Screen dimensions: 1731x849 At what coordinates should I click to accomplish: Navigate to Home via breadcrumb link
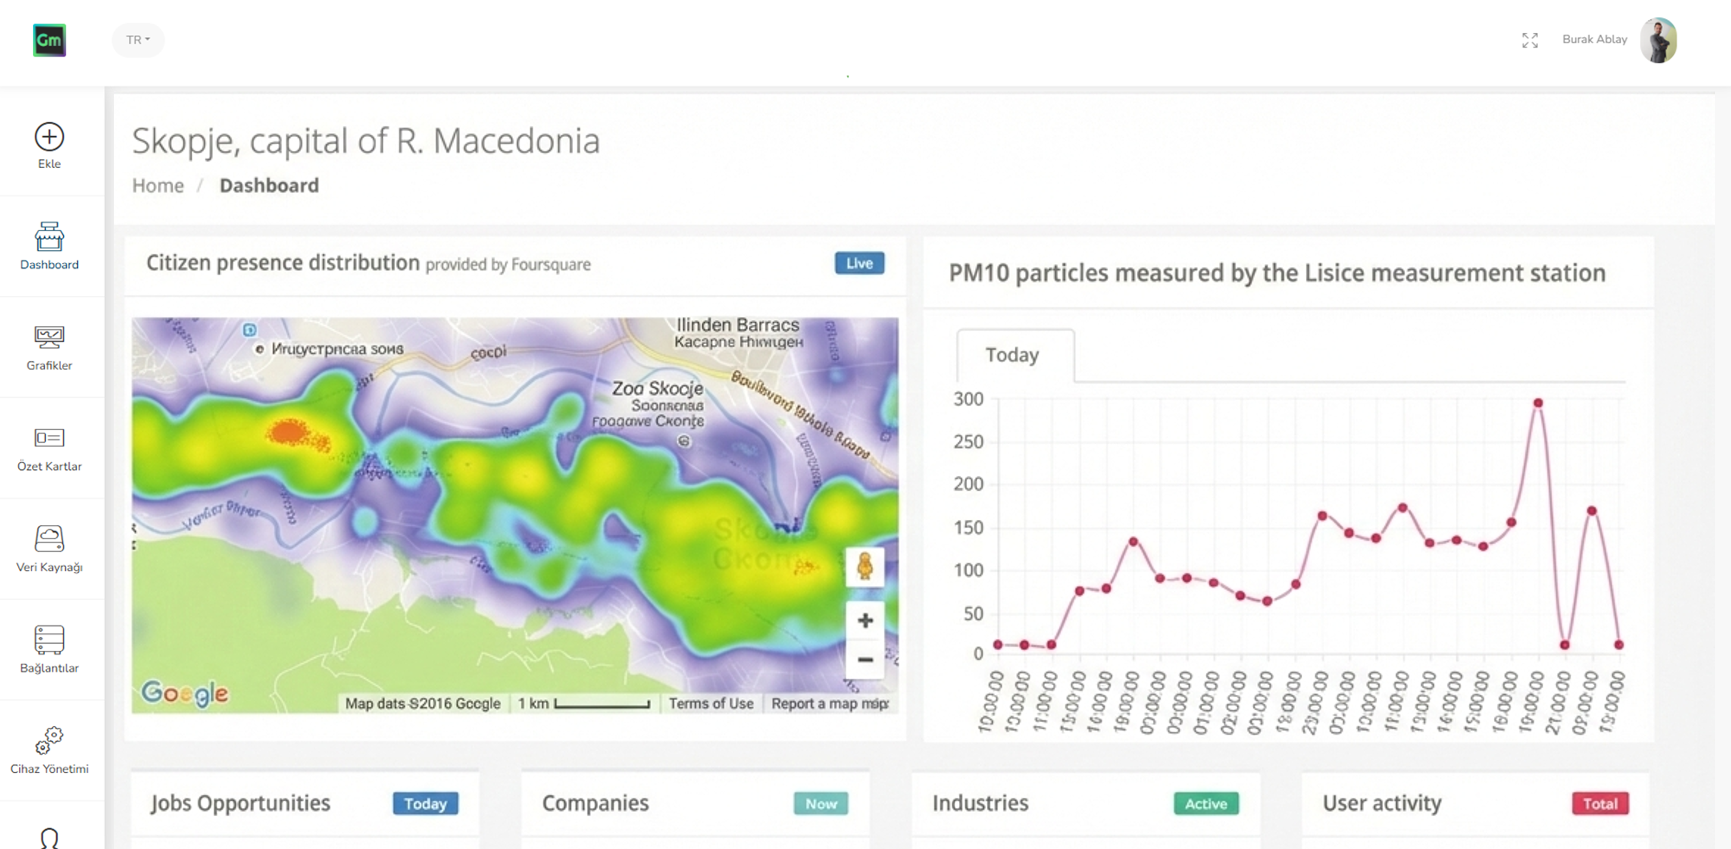tap(157, 186)
